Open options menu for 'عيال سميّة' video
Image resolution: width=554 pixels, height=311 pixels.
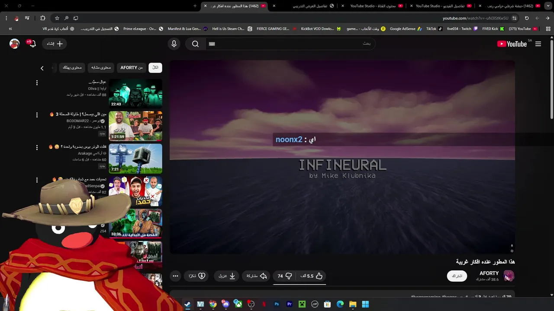click(x=37, y=83)
